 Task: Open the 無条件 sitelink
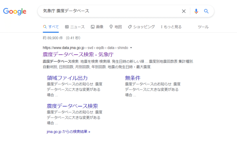[x=133, y=78]
